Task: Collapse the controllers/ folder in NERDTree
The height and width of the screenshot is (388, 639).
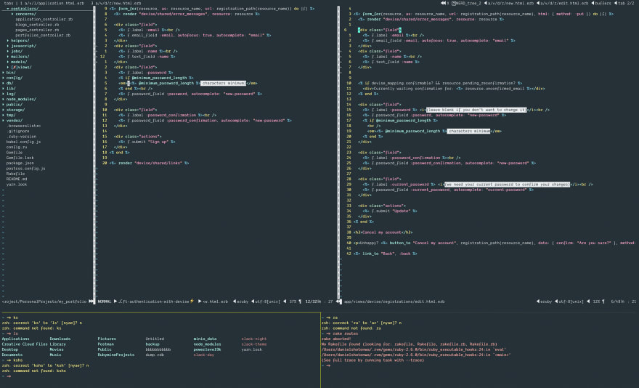Action: pos(23,9)
